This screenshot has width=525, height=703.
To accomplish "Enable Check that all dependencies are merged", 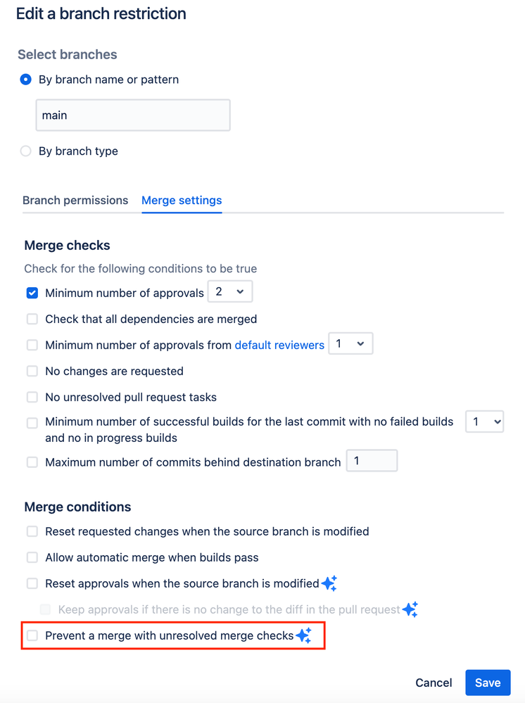I will [x=32, y=318].
